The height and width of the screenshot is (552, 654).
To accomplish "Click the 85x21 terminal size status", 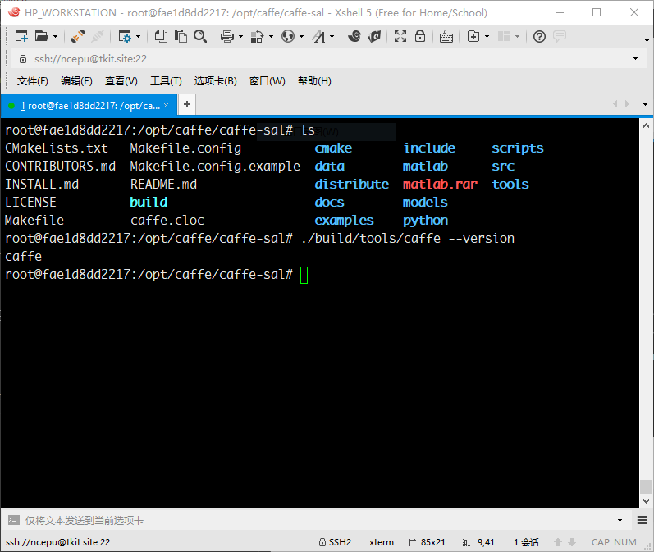I will pyautogui.click(x=433, y=542).
